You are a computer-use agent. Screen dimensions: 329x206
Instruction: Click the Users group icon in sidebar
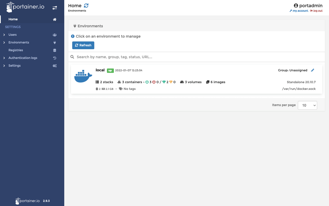(54, 35)
